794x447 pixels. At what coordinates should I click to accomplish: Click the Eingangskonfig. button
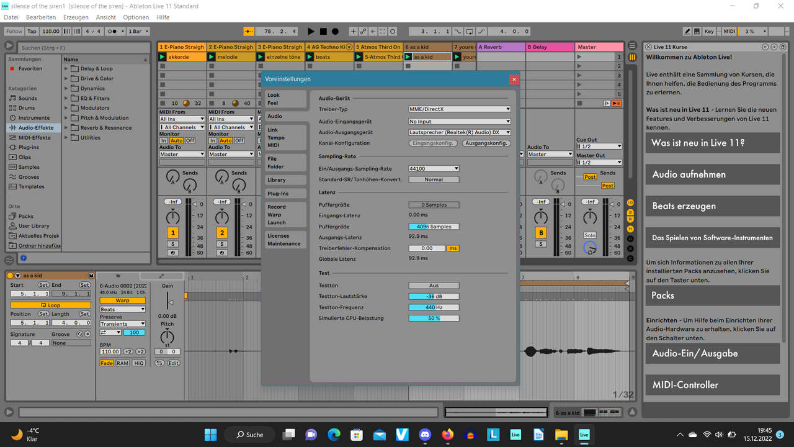coord(434,143)
